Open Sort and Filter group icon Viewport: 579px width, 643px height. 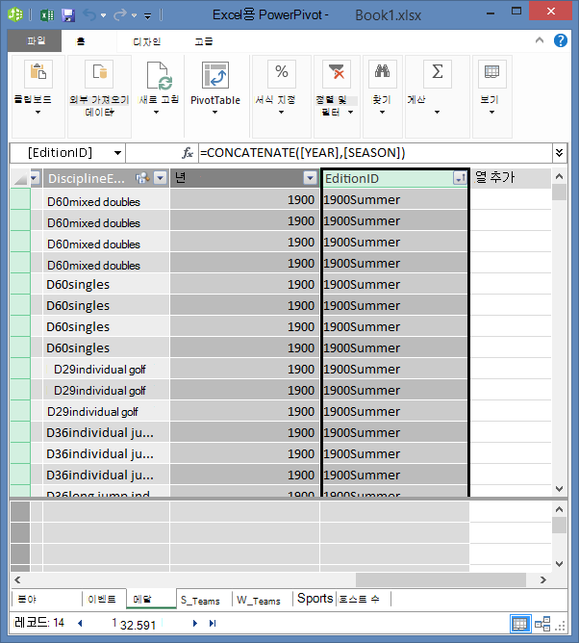pyautogui.click(x=337, y=74)
